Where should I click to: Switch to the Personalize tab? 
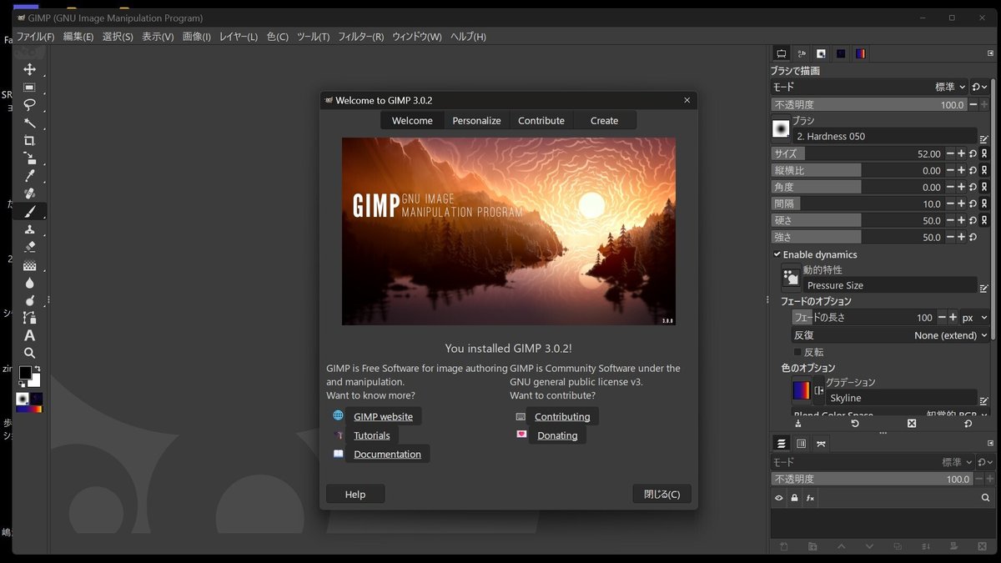(476, 120)
